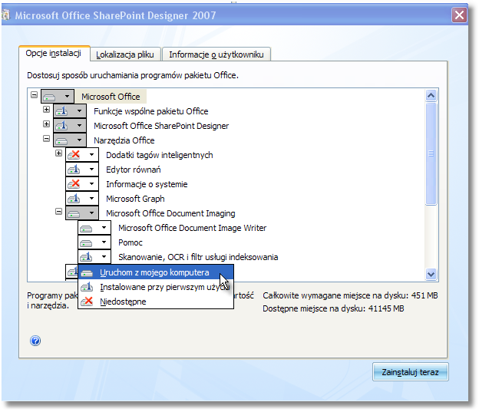Collapse the Microsoft Office root node
The width and height of the screenshot is (479, 412).
point(35,95)
